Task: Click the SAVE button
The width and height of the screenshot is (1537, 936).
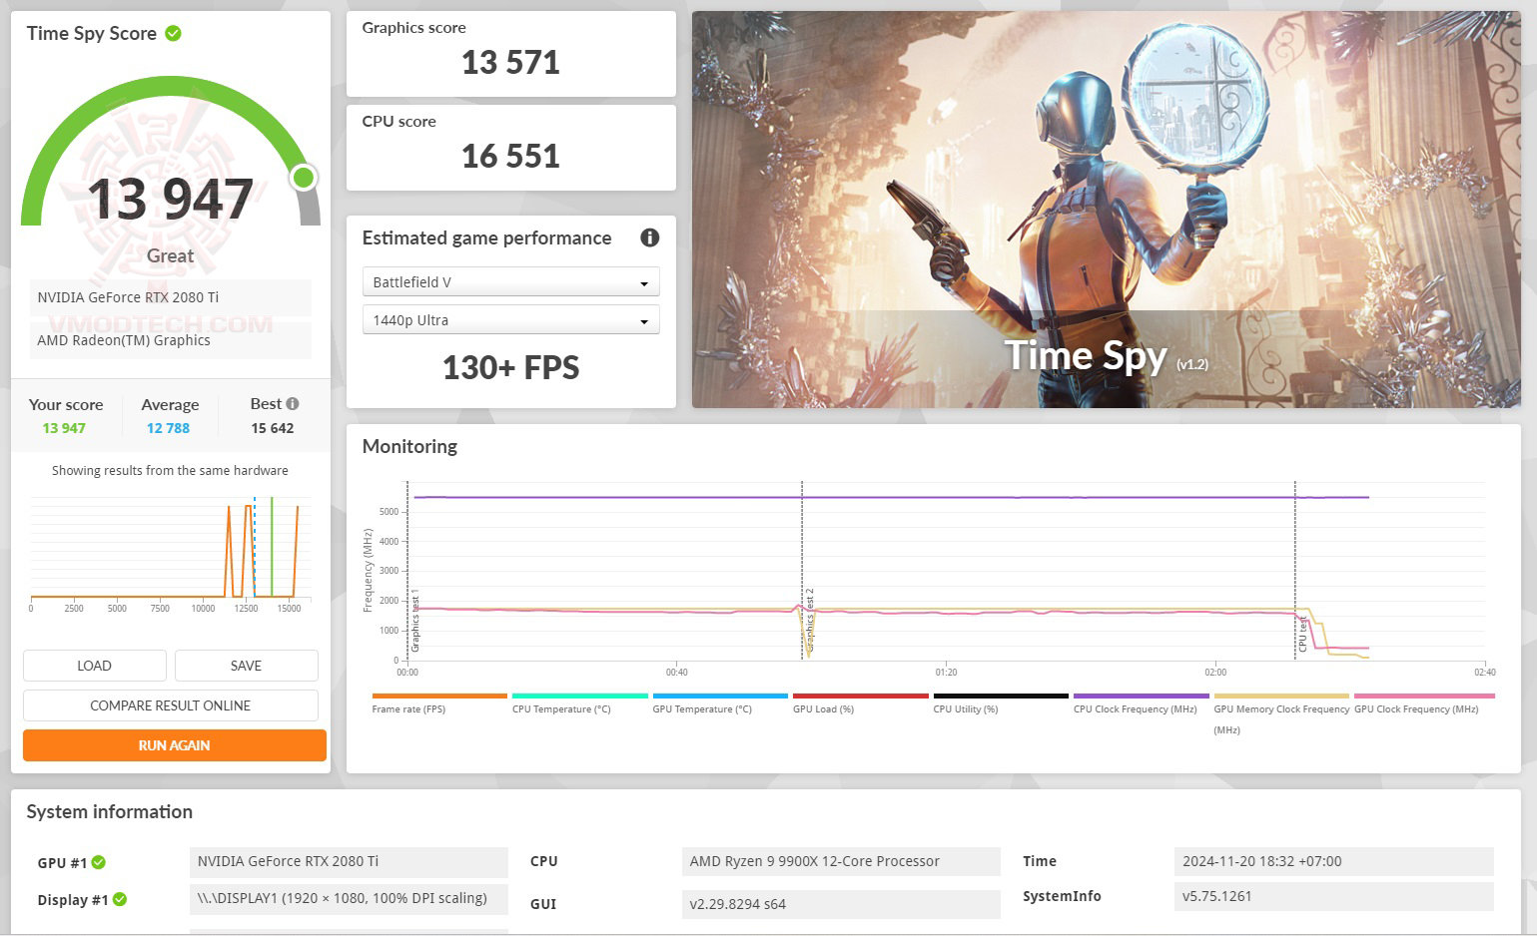Action: [246, 665]
